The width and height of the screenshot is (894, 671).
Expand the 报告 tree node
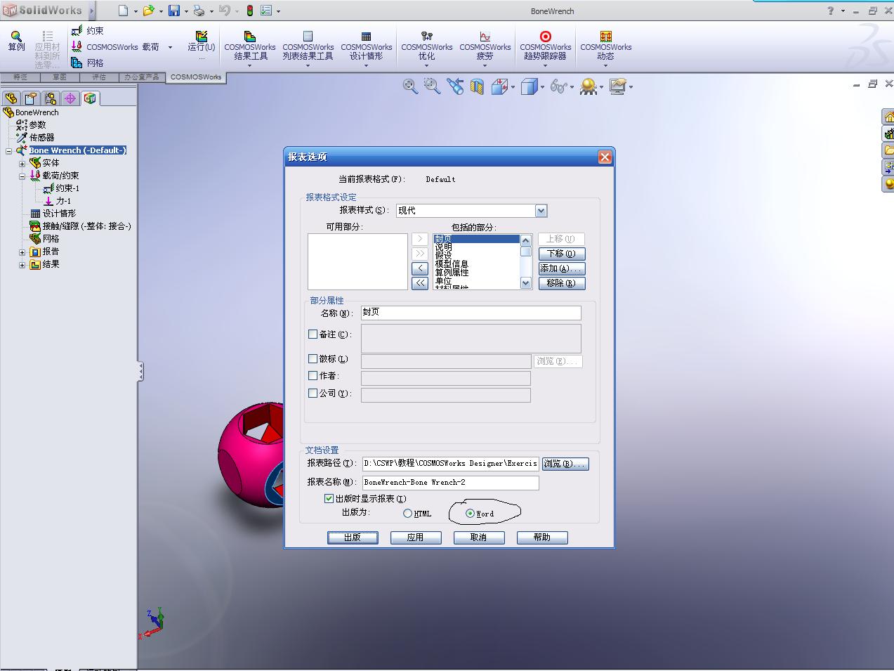click(22, 252)
